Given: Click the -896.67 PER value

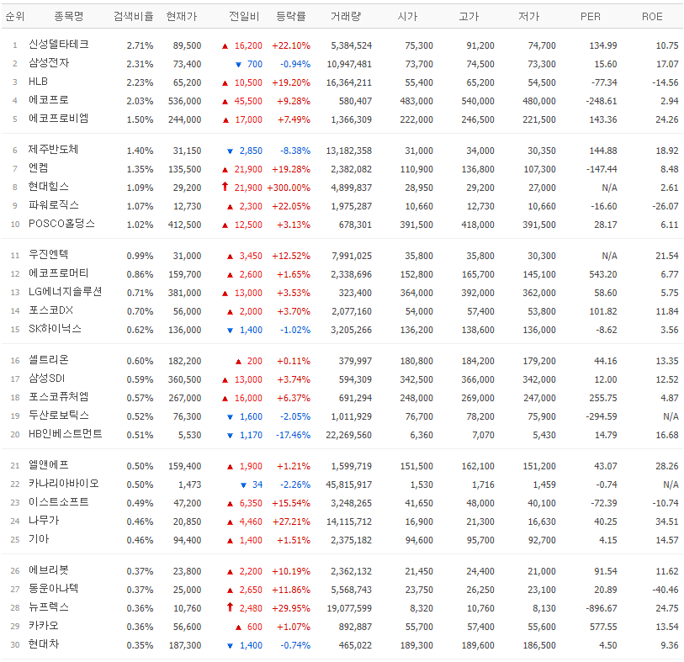Looking at the screenshot, I should point(602,608).
